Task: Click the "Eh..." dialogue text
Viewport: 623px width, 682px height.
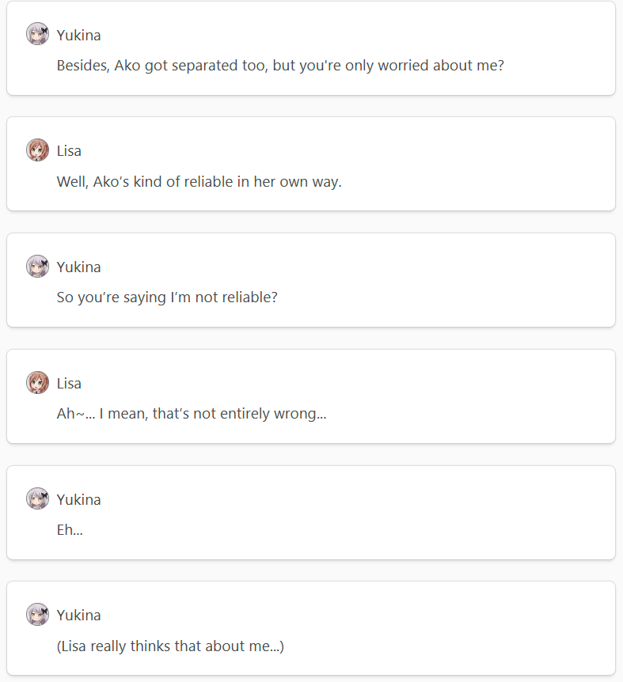Action: click(70, 530)
